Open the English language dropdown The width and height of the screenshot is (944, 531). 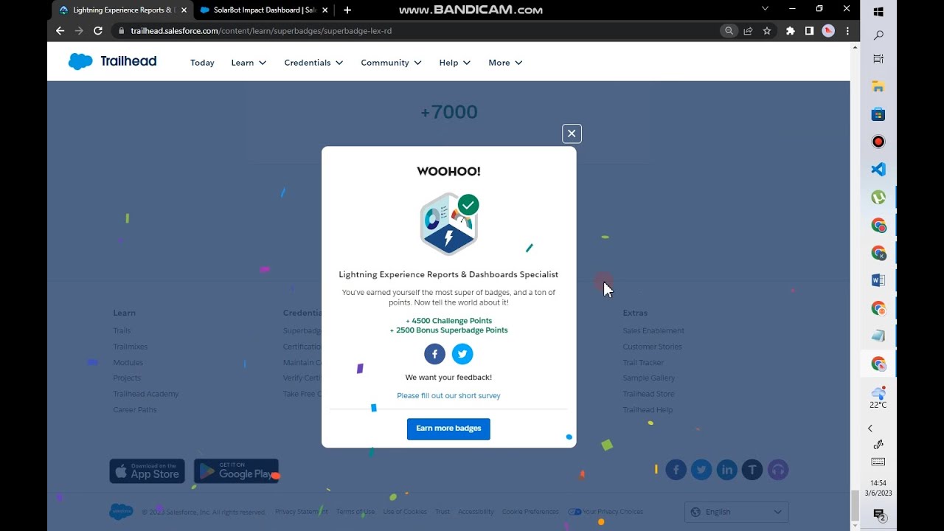737,512
